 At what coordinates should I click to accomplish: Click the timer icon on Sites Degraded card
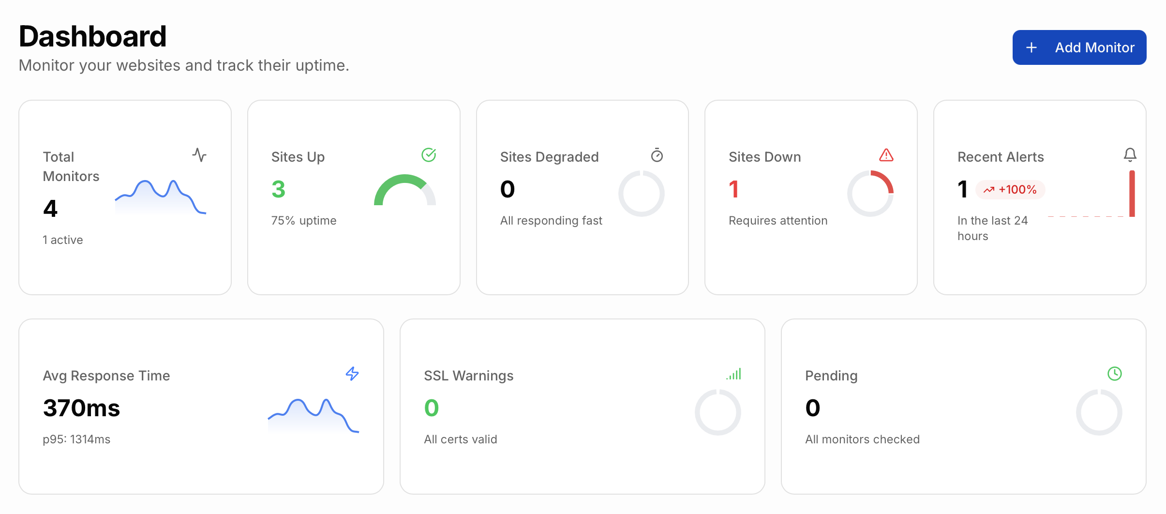657,155
